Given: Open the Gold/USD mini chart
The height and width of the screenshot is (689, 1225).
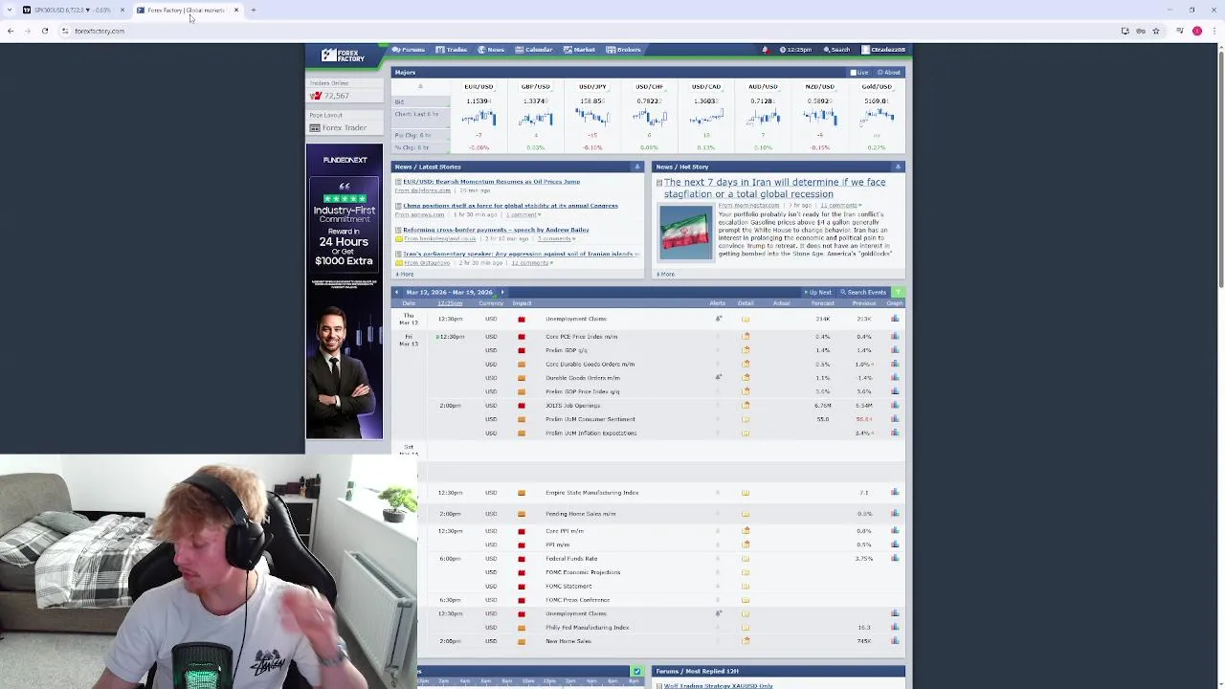Looking at the screenshot, I should [877, 118].
